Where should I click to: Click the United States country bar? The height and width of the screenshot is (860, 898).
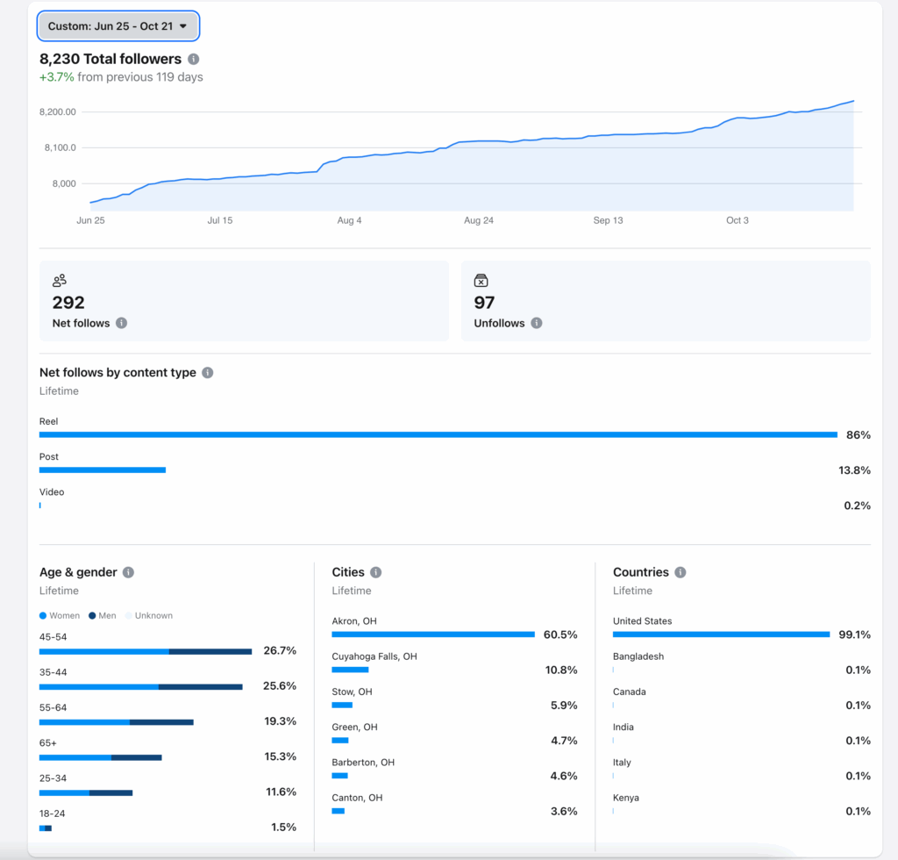721,634
